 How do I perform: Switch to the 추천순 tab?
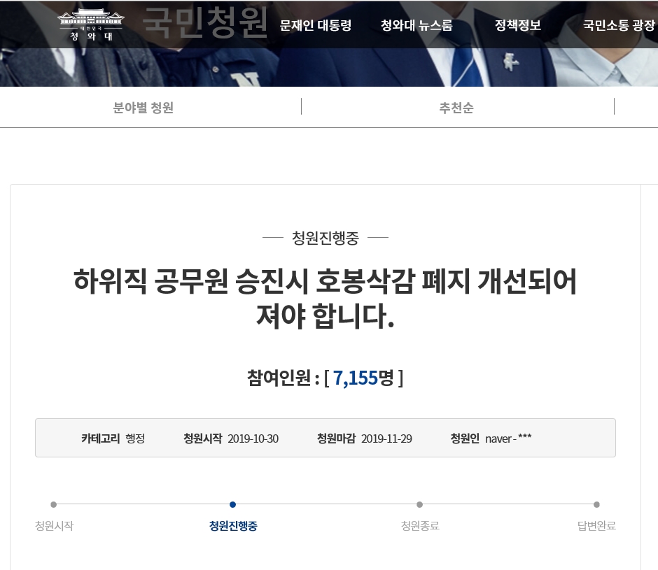456,108
